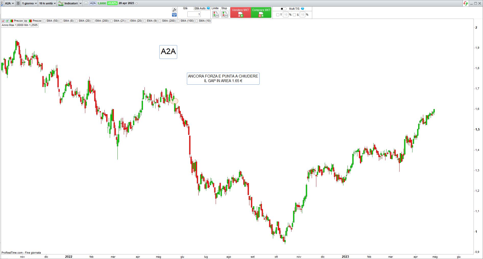Click the A2A text box on the chart
483x259 pixels.
pos(168,52)
